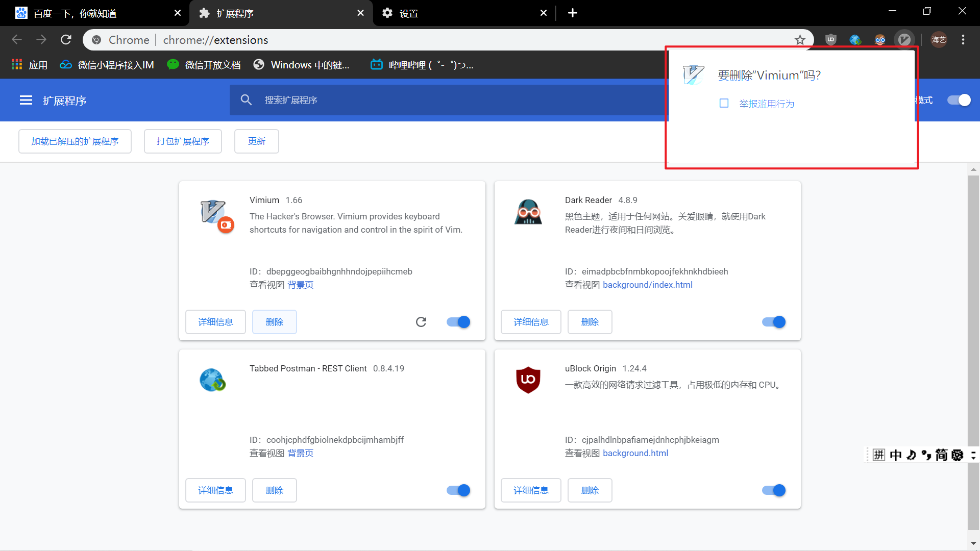Open the 海艺 profile avatar
The height and width of the screenshot is (551, 980).
[939, 40]
